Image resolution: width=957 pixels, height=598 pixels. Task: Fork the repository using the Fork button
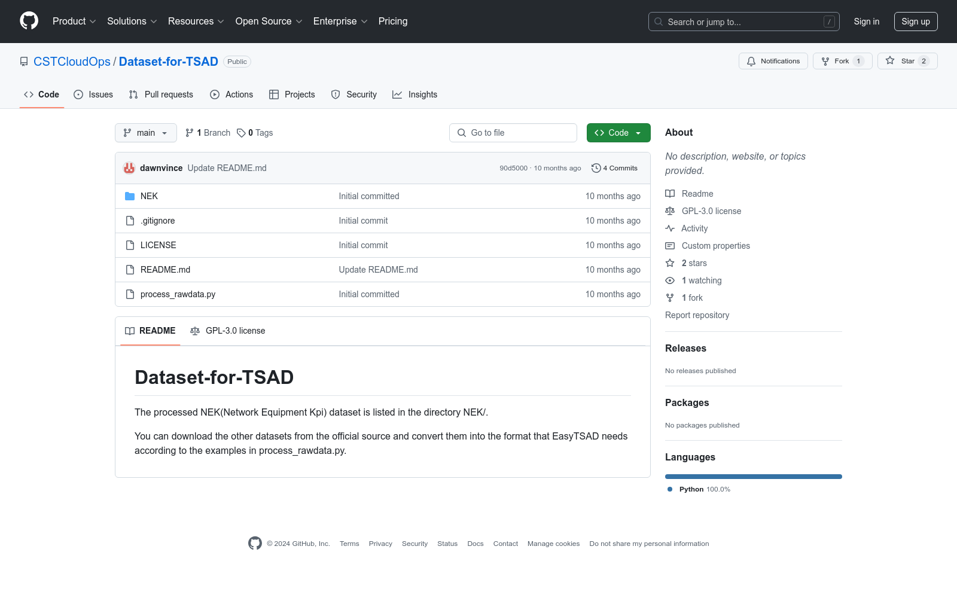coord(842,61)
